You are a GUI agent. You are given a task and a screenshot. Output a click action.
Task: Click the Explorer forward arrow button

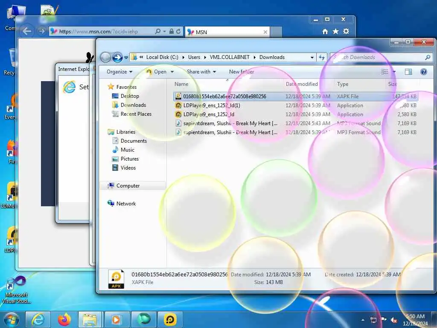click(x=117, y=57)
